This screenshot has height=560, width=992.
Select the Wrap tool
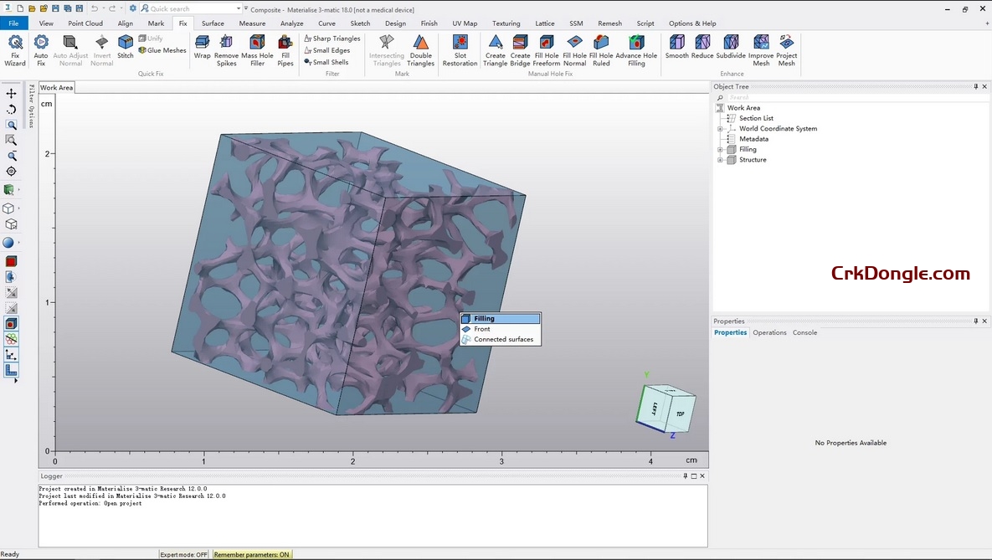tap(202, 49)
